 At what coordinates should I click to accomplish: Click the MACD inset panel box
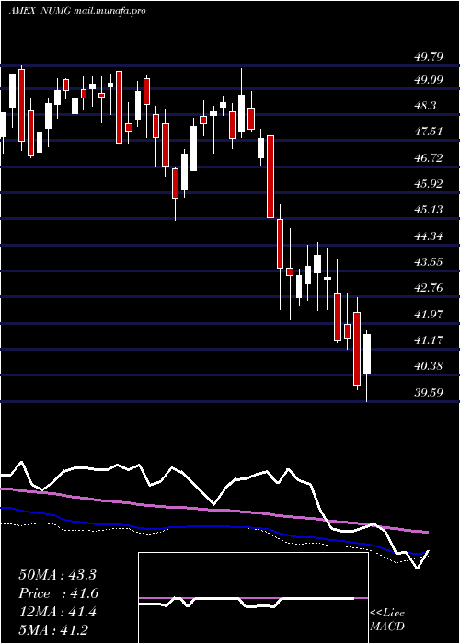253,598
